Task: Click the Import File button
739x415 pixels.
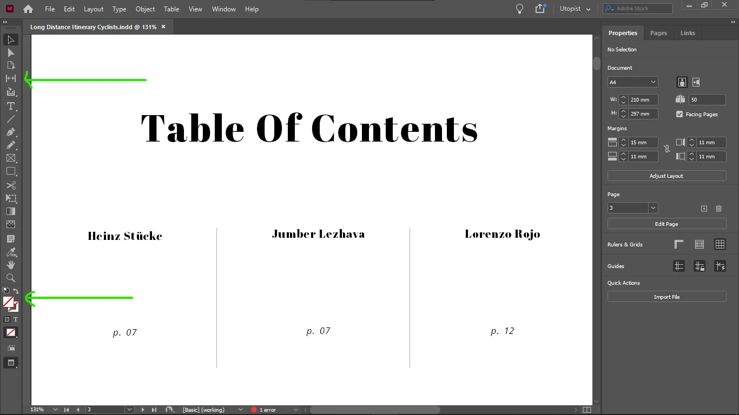Action: [667, 297]
